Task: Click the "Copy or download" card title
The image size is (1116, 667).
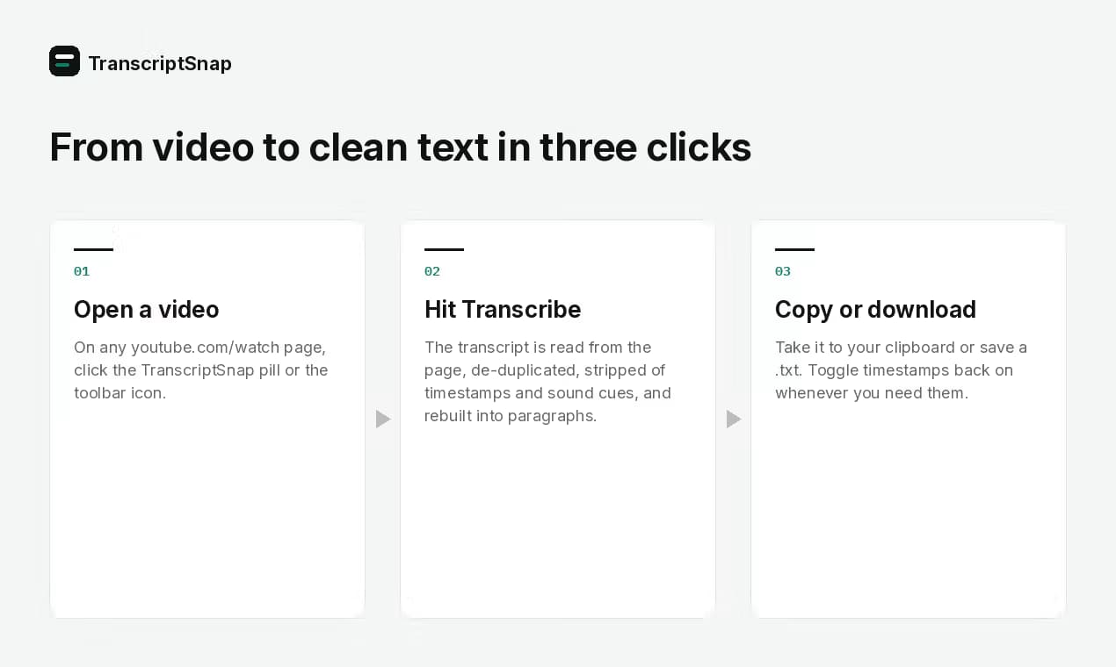Action: (x=875, y=309)
